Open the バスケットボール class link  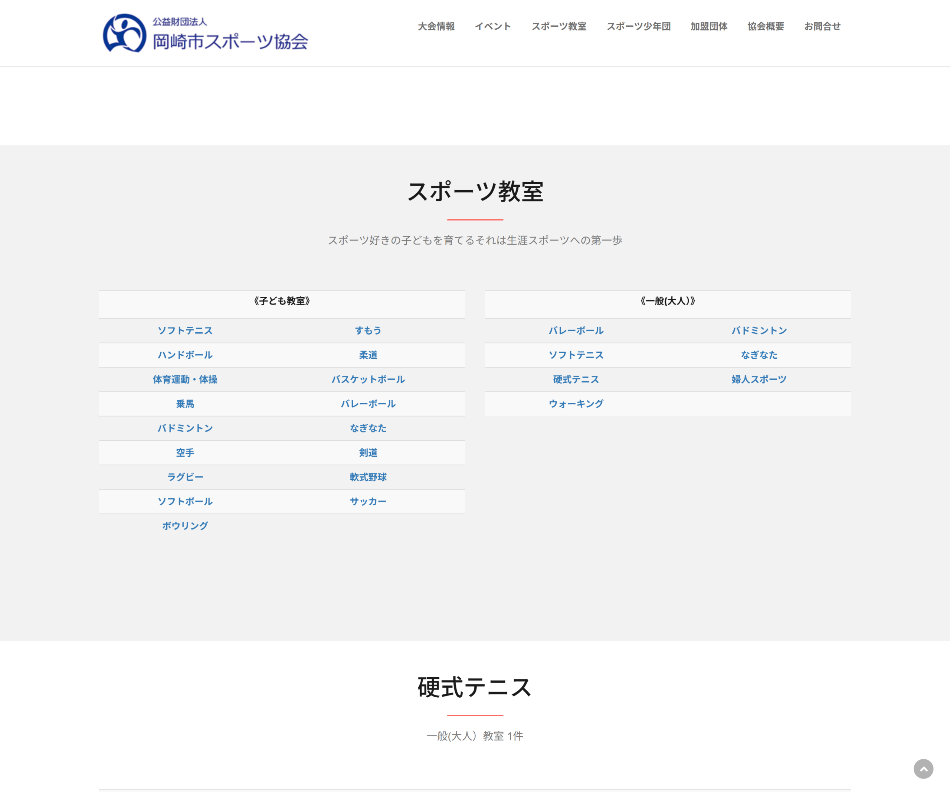coord(368,379)
